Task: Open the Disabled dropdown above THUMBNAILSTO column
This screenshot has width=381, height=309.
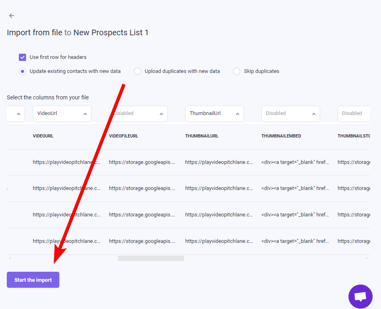Action: (x=354, y=113)
